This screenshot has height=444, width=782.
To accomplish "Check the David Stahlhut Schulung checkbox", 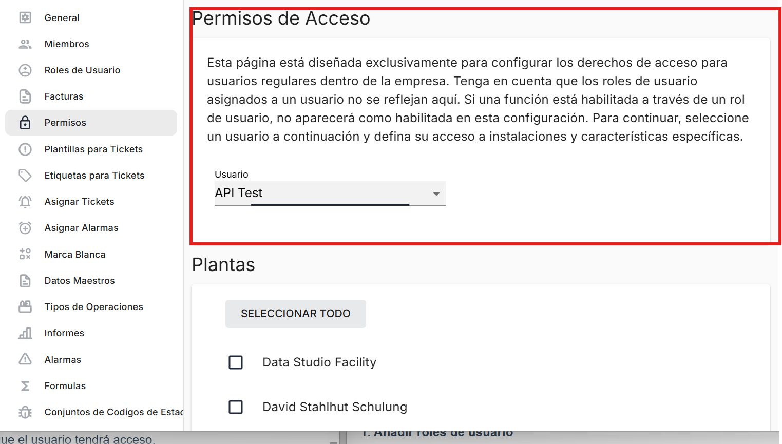I will [236, 407].
